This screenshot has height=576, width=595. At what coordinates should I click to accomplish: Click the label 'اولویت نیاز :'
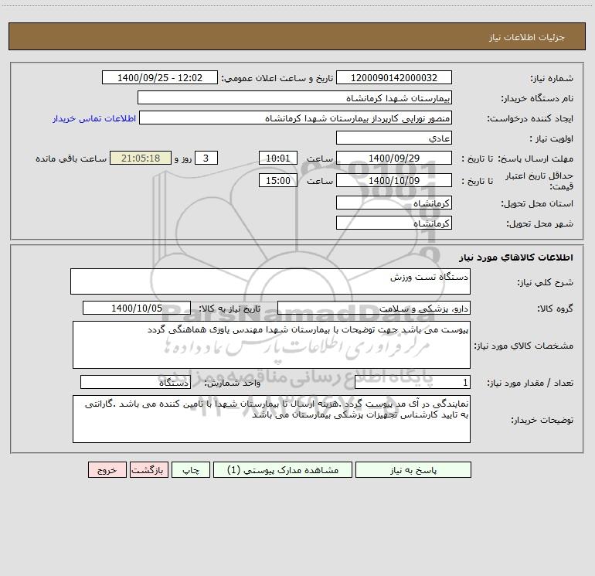pyautogui.click(x=552, y=139)
